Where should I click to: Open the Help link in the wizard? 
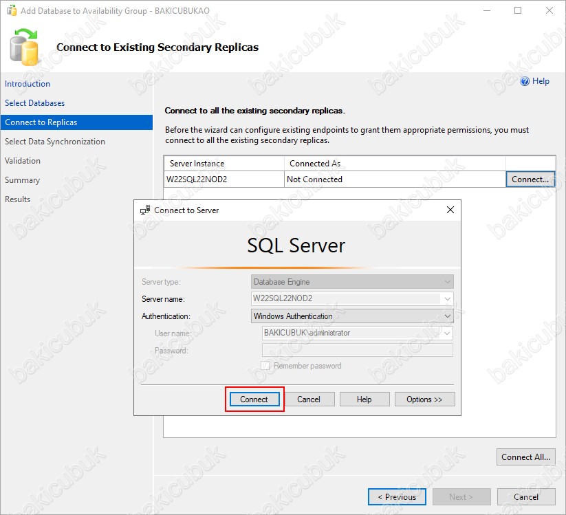tap(541, 81)
